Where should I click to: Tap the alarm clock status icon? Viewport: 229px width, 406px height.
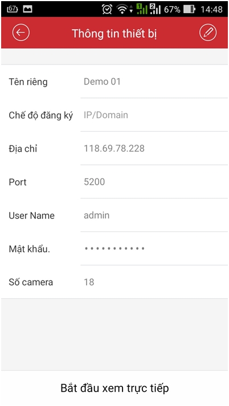click(107, 9)
